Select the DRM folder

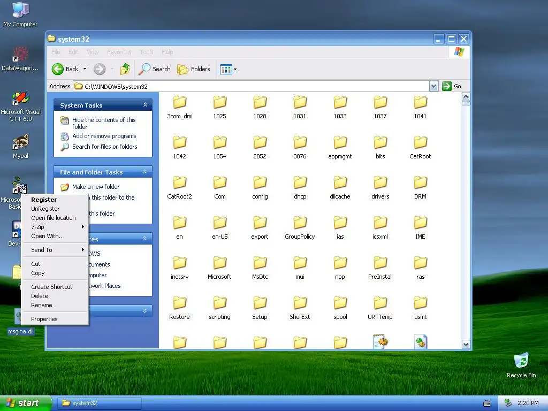(x=420, y=188)
